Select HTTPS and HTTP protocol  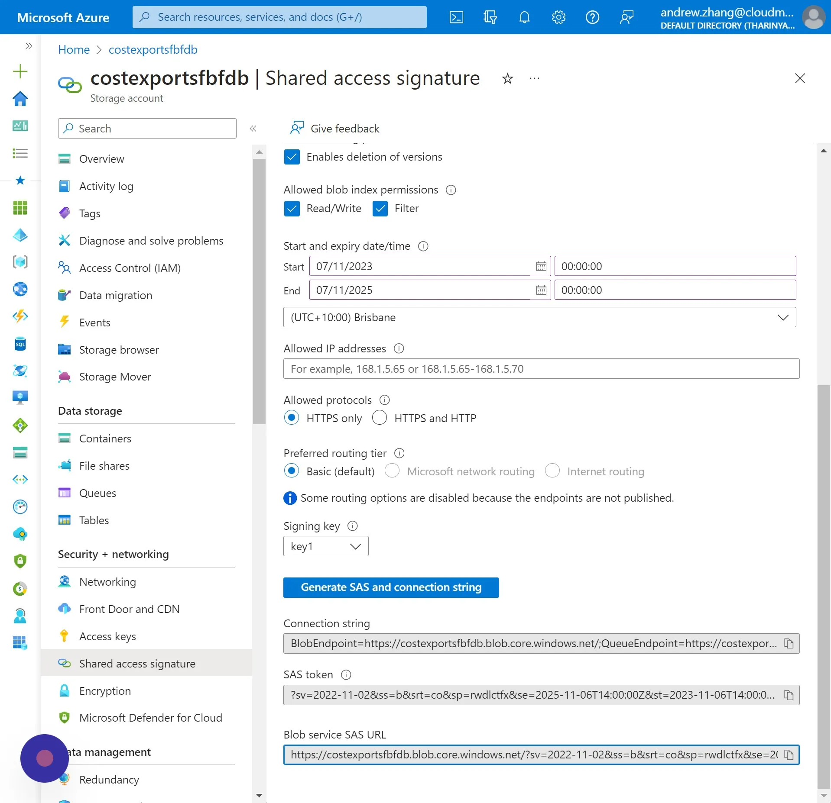pyautogui.click(x=380, y=418)
